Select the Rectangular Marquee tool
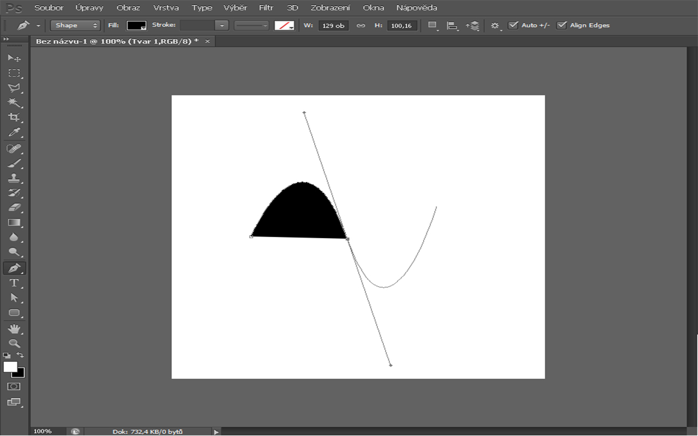This screenshot has width=698, height=436. pyautogui.click(x=14, y=73)
